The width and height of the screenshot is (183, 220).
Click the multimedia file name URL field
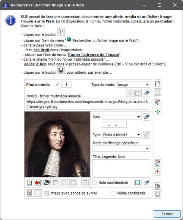[88, 104]
